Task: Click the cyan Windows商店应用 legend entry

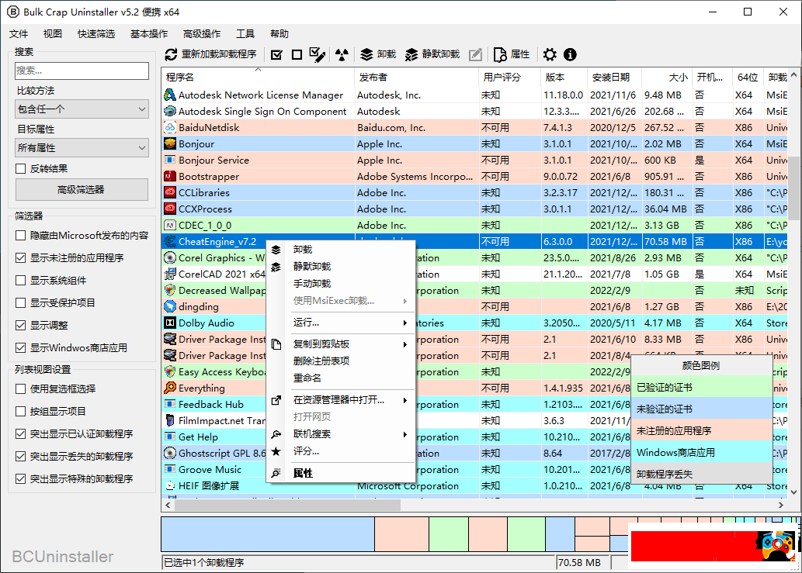Action: [x=702, y=453]
